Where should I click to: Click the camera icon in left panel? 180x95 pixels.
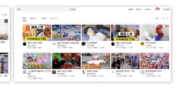(x=6, y=21)
